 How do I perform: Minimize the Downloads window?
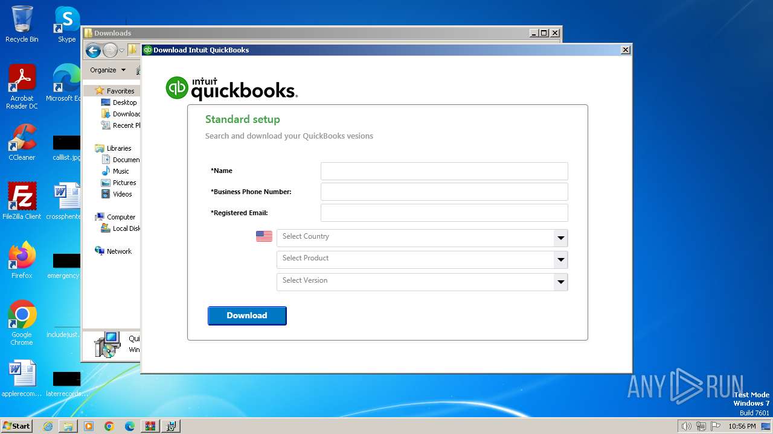pyautogui.click(x=534, y=33)
